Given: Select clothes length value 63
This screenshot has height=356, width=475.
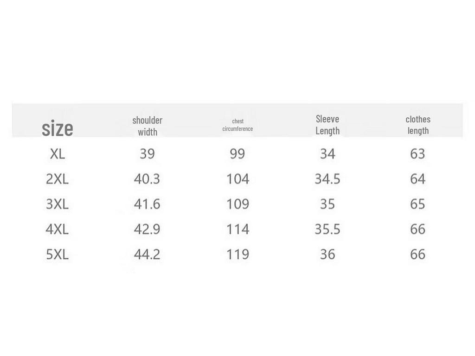Looking at the screenshot, I should click(x=417, y=154).
